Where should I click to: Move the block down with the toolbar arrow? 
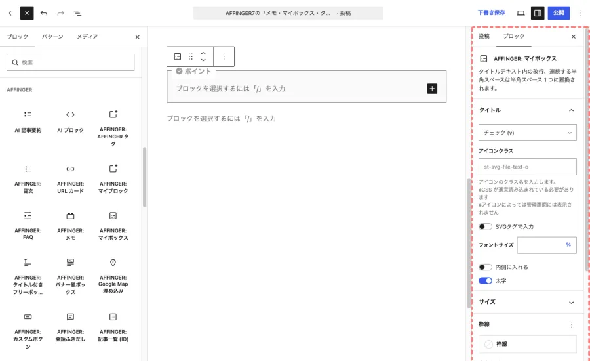pyautogui.click(x=203, y=60)
